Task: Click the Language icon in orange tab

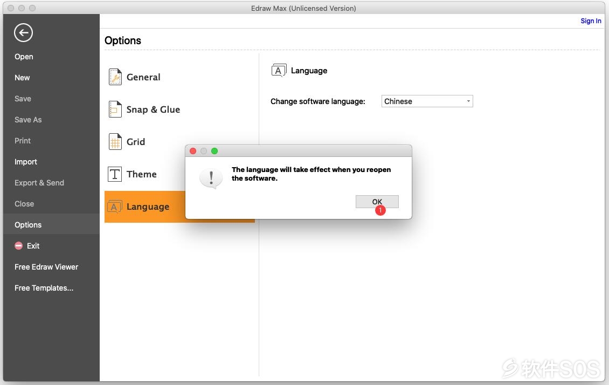Action: coord(115,207)
